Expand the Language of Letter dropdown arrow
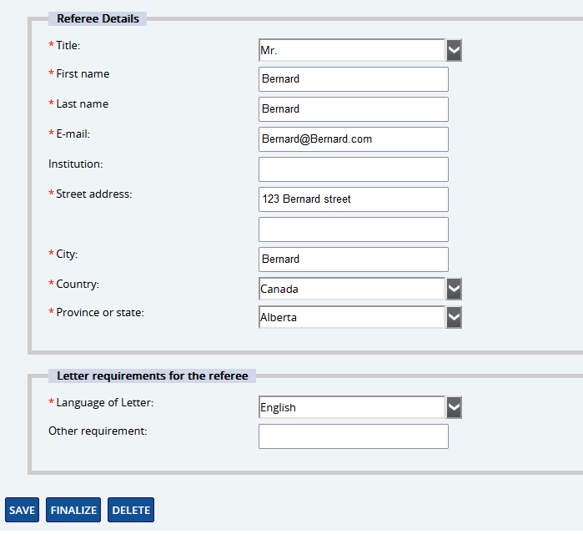This screenshot has height=534, width=583. [x=454, y=407]
